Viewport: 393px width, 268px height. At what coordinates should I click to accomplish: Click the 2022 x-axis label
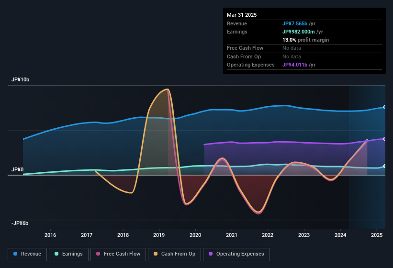(268, 235)
